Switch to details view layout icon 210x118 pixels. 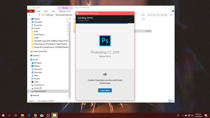pyautogui.click(x=170, y=101)
